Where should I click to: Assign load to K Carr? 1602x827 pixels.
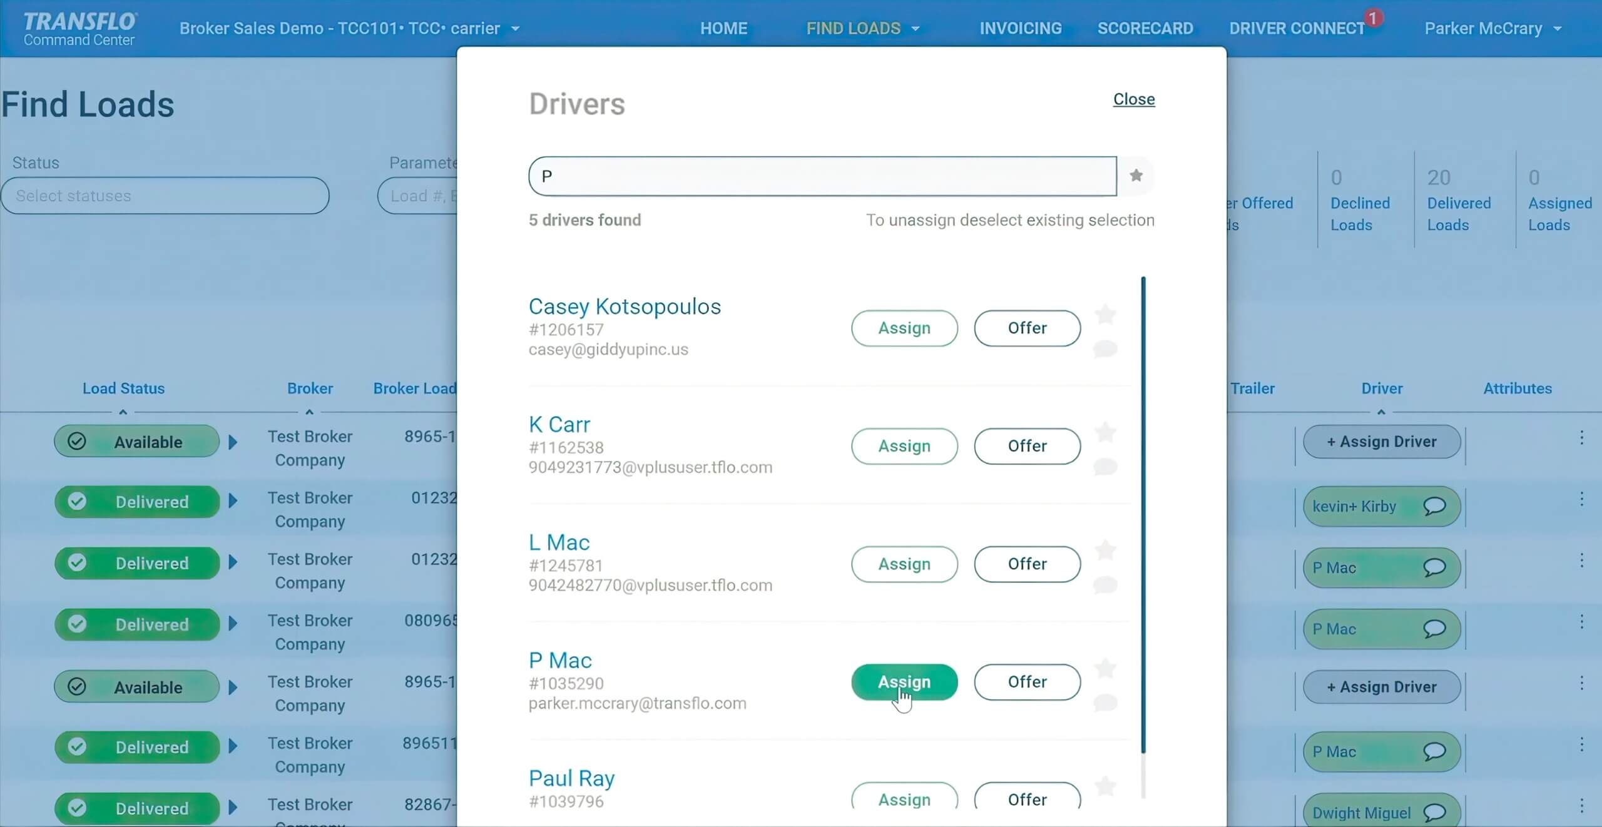click(x=904, y=446)
